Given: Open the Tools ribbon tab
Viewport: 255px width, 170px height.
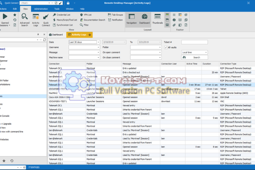Looking at the screenshot, I should click(x=57, y=9).
